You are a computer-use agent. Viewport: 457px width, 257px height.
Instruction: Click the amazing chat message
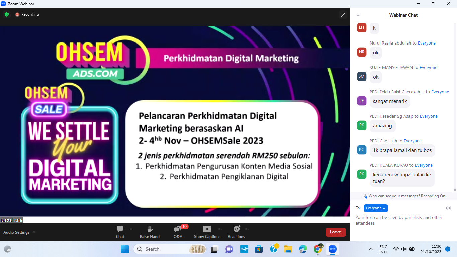tap(382, 125)
